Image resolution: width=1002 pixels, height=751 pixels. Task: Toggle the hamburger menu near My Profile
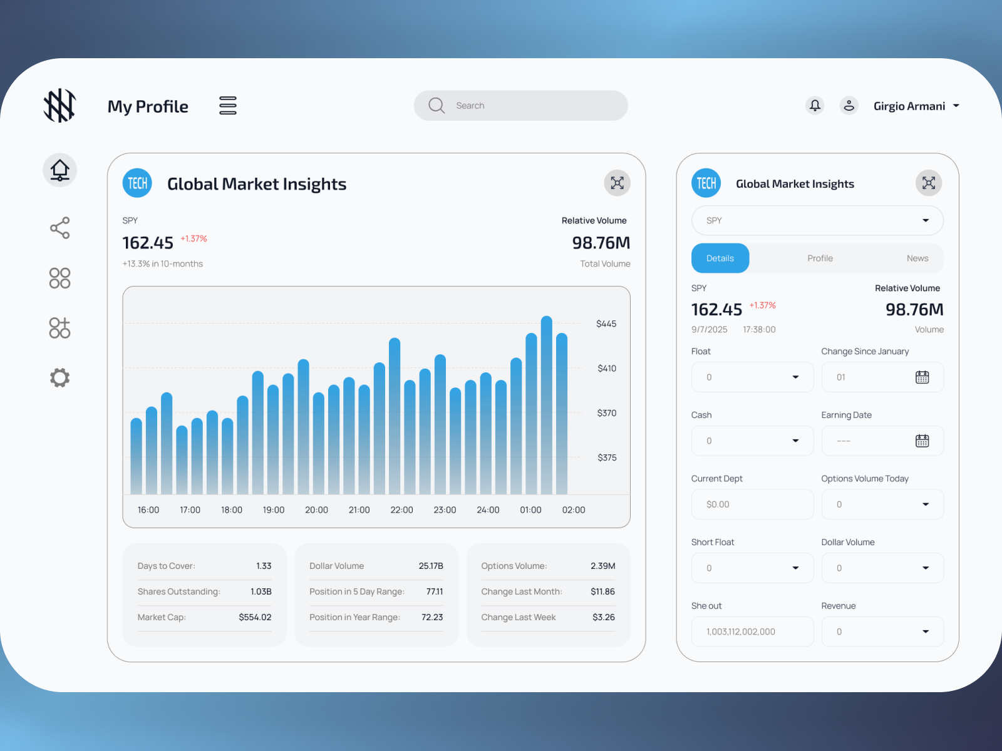(x=227, y=105)
